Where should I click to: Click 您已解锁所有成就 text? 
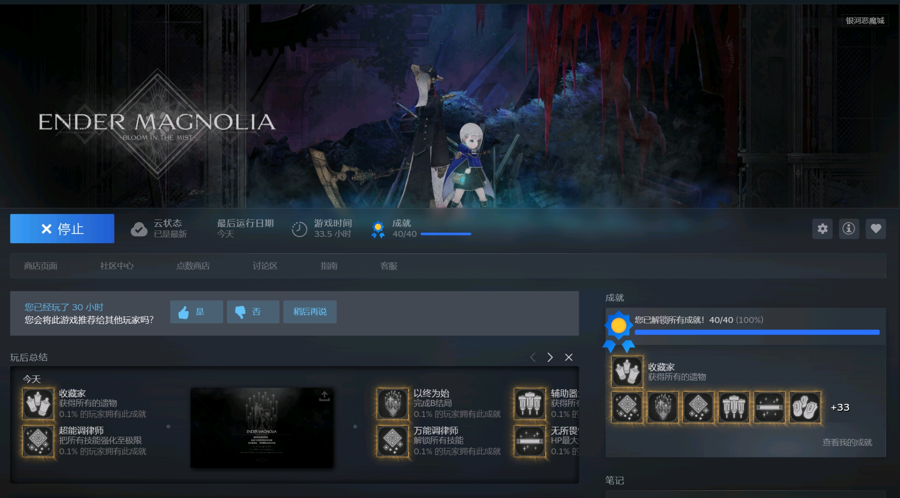tap(670, 320)
